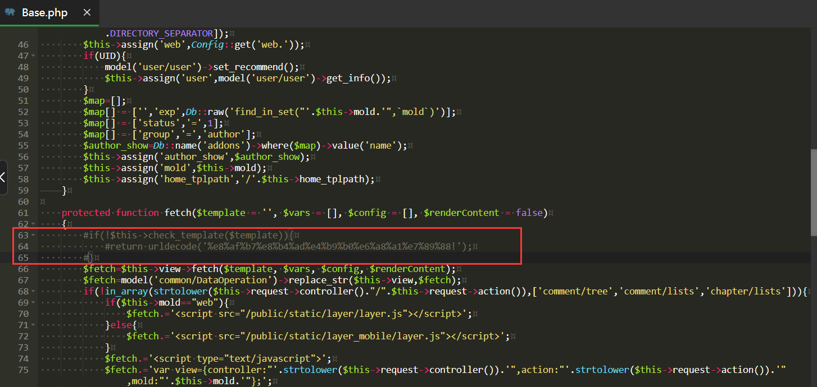
Task: Click the commented return urldecode line
Action: click(289, 246)
